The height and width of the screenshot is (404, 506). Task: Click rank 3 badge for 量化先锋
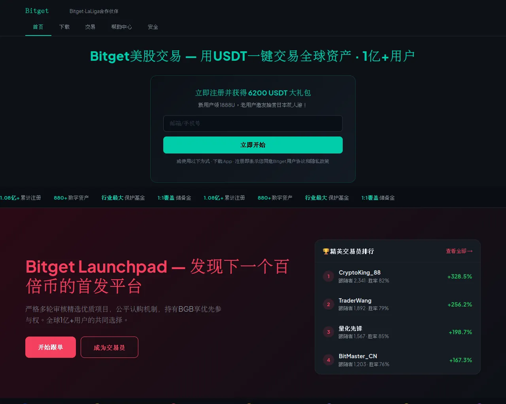pos(329,332)
